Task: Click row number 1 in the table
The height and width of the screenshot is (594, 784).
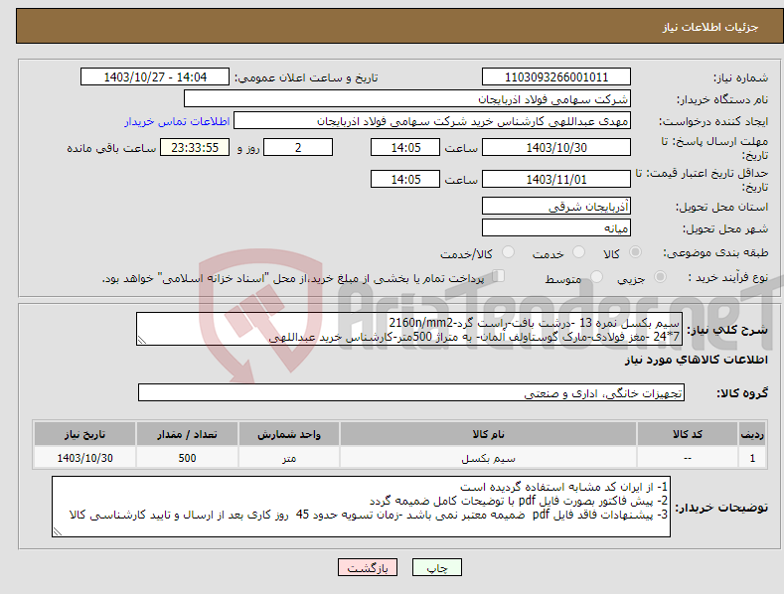Action: (x=752, y=458)
